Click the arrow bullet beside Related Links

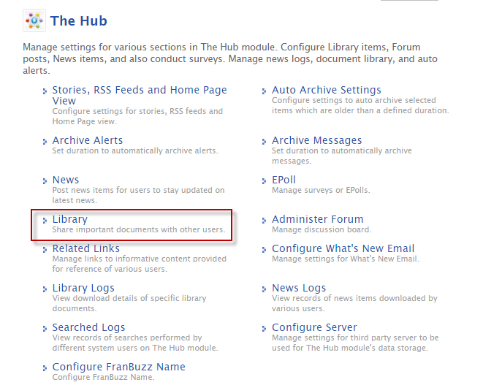pos(45,249)
